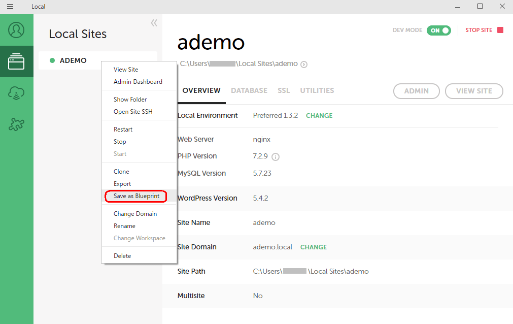Click the arrow icon next to site path
513x324 pixels.
304,64
